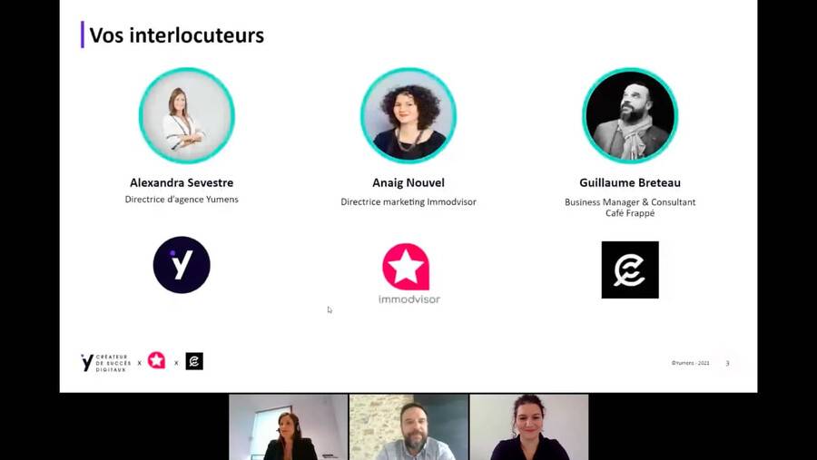
Task: Select Anaig Nouvel's circular portrait
Action: tap(408, 115)
